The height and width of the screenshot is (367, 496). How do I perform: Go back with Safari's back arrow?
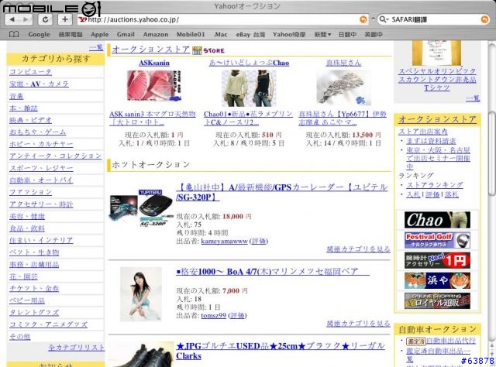click(12, 19)
